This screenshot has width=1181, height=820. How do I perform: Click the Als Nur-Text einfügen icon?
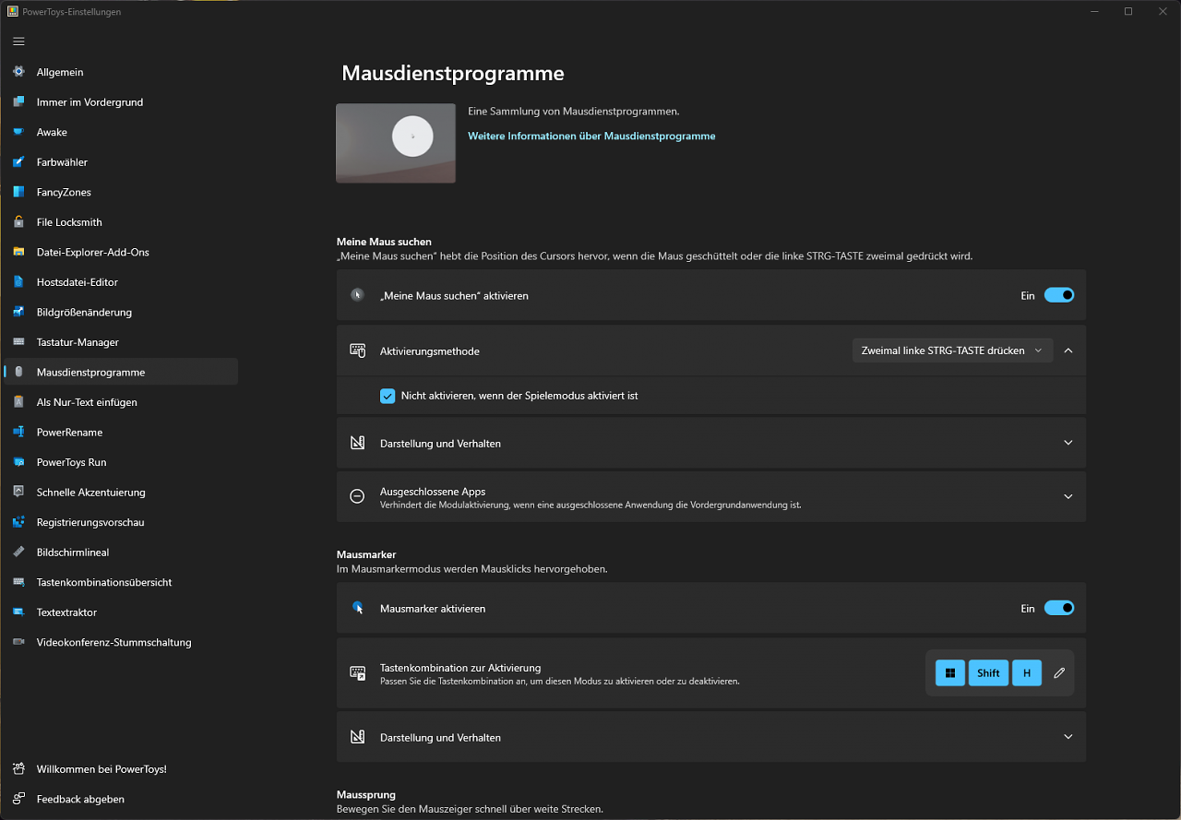pos(18,402)
